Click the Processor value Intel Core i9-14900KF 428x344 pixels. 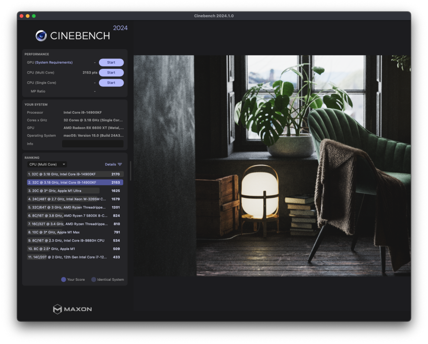pyautogui.click(x=83, y=112)
